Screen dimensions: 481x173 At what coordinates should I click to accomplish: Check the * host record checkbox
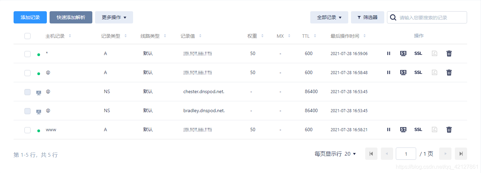pos(27,54)
